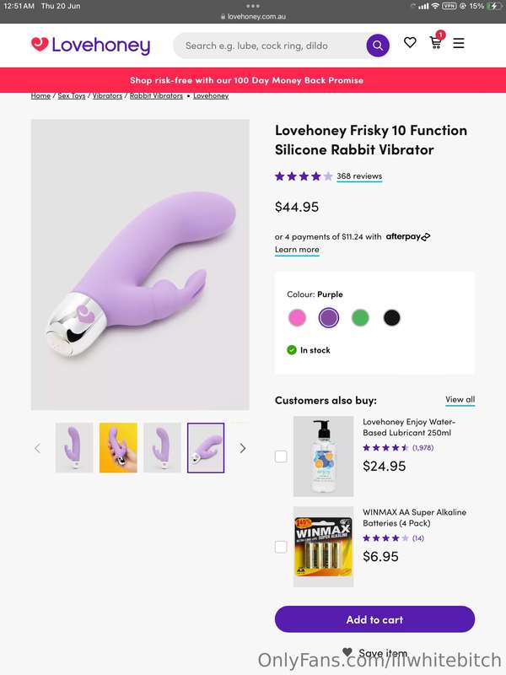
Task: Click the Add to cart button
Action: pyautogui.click(x=374, y=619)
